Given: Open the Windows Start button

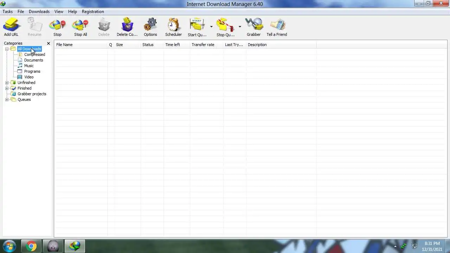Looking at the screenshot, I should (x=9, y=246).
